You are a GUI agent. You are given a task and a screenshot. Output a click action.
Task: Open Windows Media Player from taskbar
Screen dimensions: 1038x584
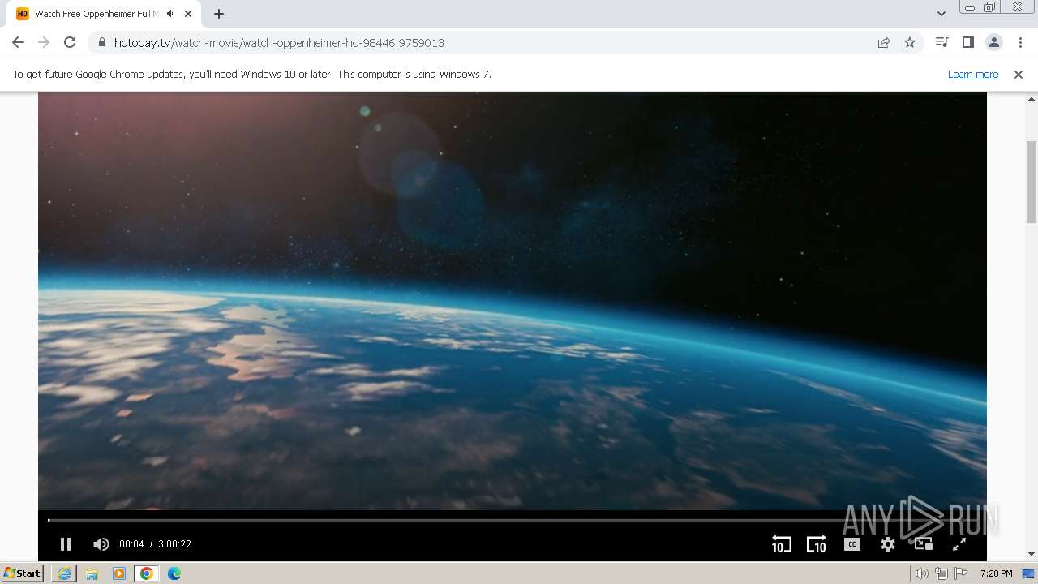pos(119,573)
